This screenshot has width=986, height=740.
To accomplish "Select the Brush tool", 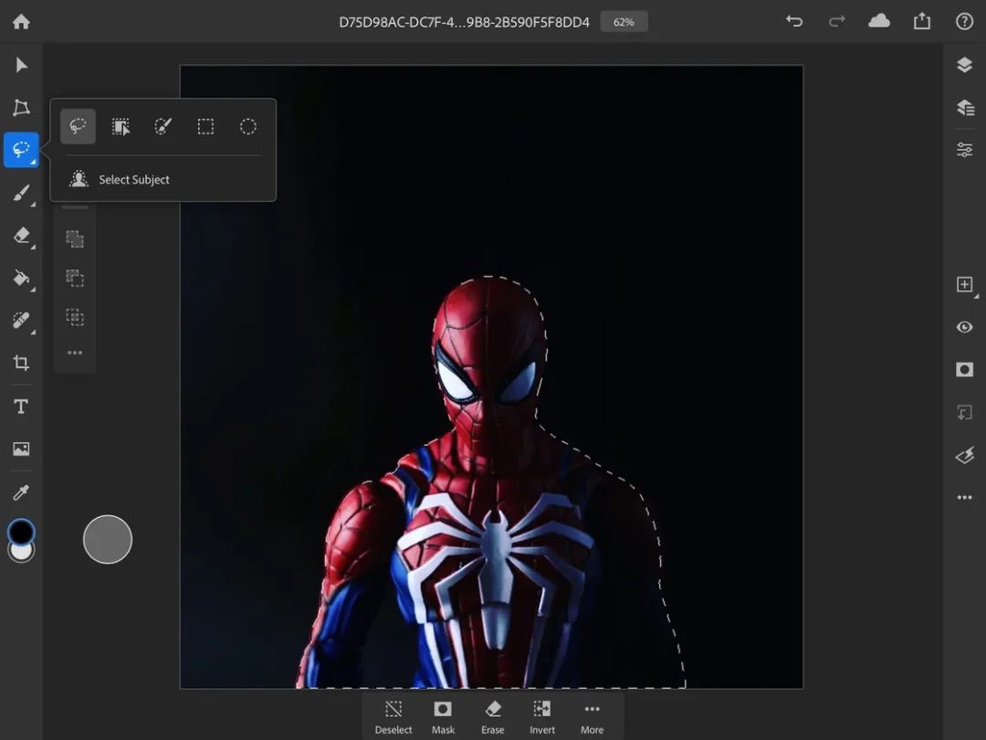I will (21, 193).
